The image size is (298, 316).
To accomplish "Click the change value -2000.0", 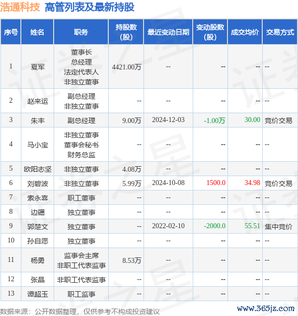I will click(215, 226).
